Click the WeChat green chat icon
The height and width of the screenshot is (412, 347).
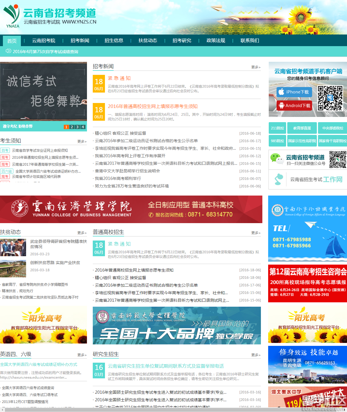[x=276, y=159]
